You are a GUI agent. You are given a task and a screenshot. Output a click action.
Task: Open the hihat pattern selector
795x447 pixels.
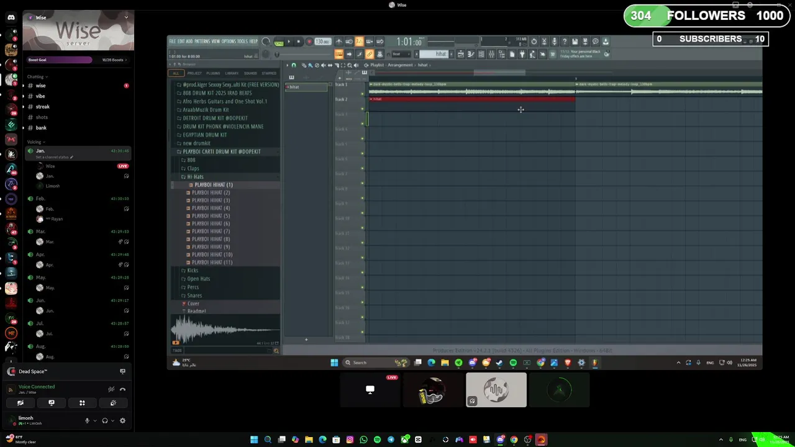(433, 54)
